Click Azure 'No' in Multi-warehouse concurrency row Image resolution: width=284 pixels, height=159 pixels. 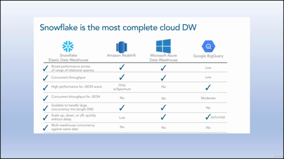pos(164,128)
